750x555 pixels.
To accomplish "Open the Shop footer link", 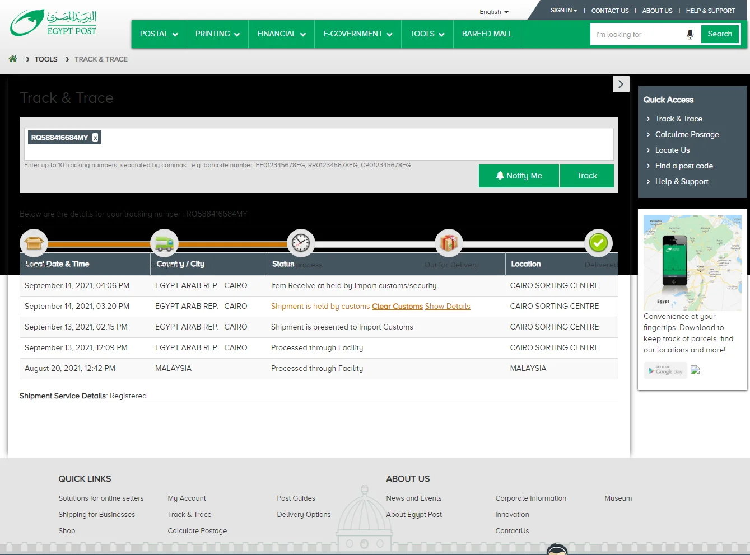I will click(x=67, y=531).
